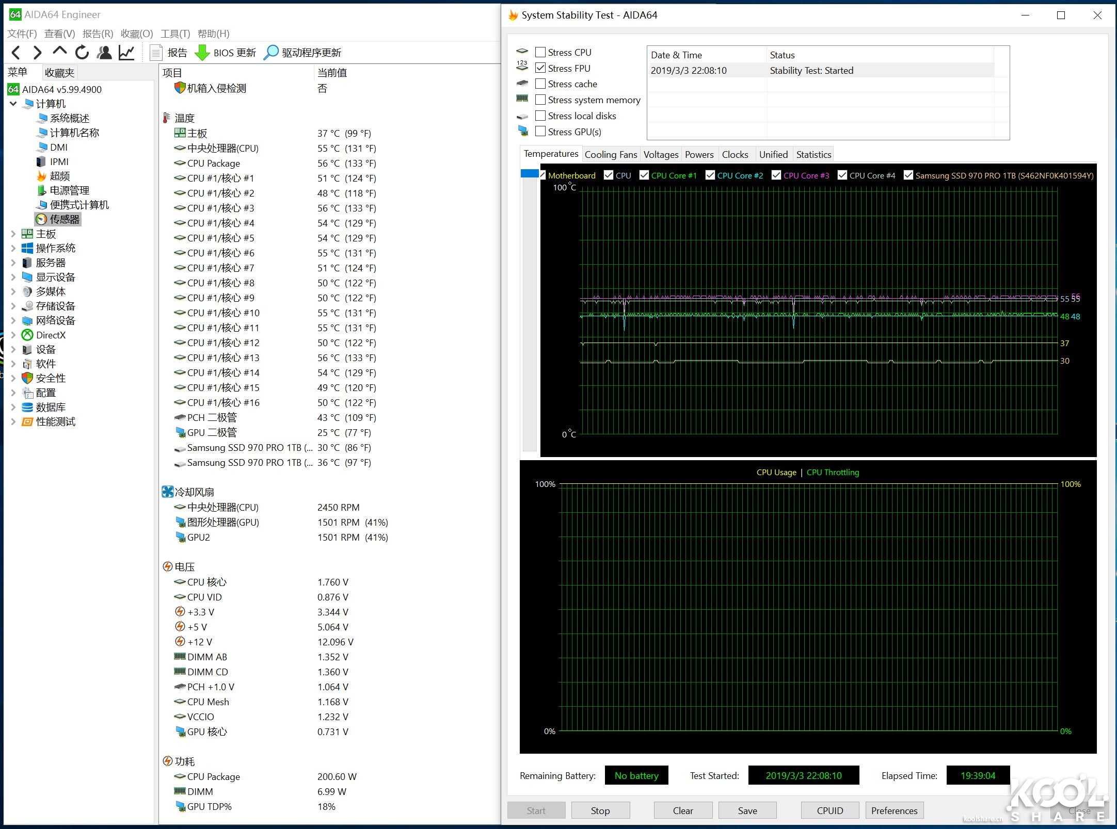This screenshot has width=1117, height=829.
Task: Start 驱动程序更新 with the magnifier icon
Action: (270, 52)
